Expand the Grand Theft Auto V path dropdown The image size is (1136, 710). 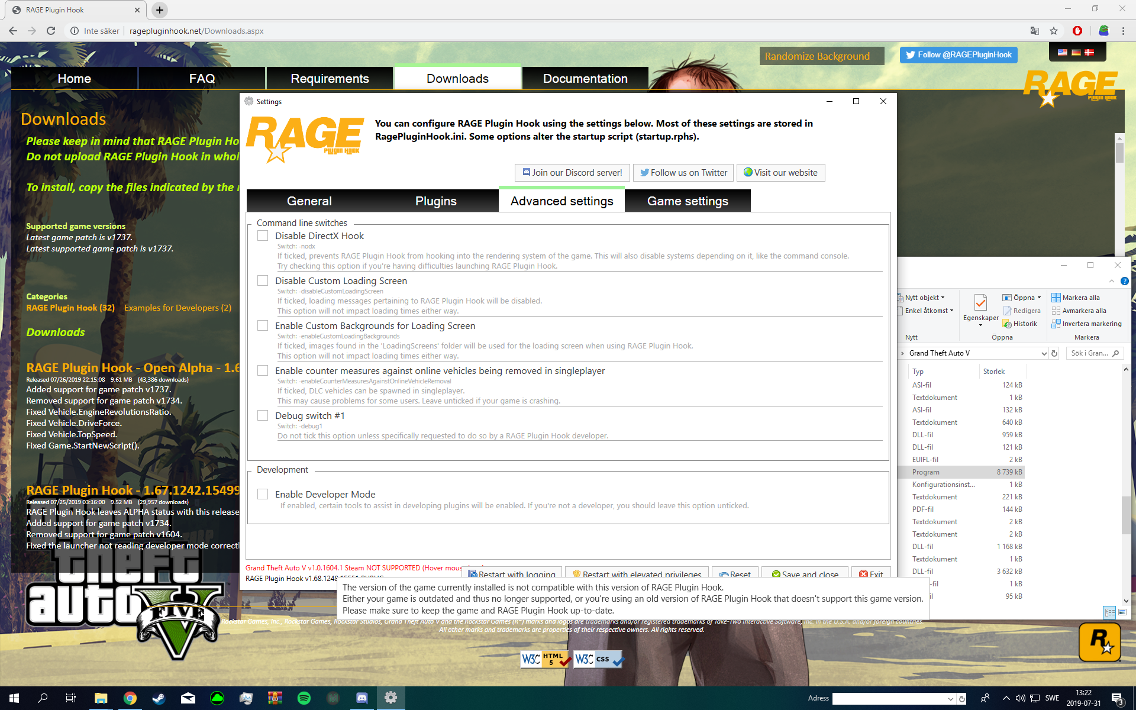click(x=1044, y=353)
